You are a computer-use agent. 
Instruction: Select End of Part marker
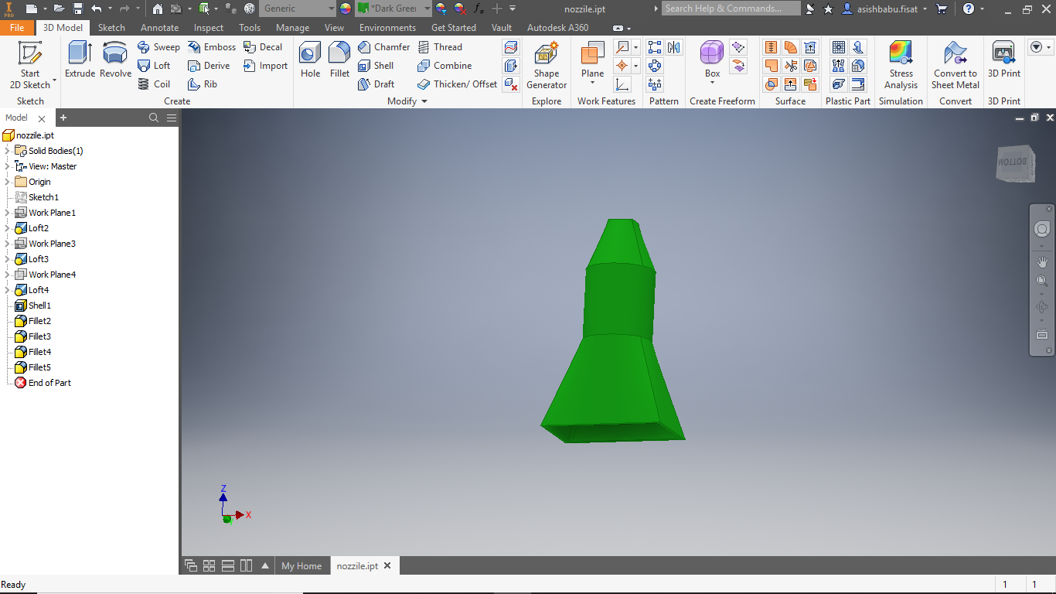coord(49,383)
